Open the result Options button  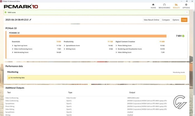[175, 20]
